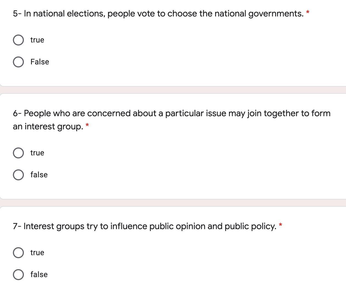Click the 'true' label text under question 5
The image size is (346, 296).
pos(37,40)
